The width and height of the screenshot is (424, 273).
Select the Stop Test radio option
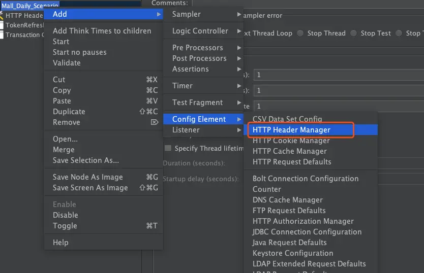tap(354, 33)
